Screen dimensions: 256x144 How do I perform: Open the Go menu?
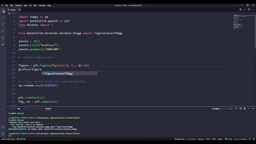click(x=30, y=5)
